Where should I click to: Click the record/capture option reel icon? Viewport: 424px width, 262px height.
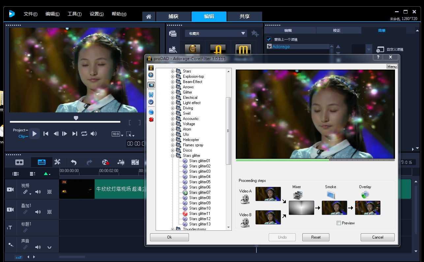click(x=106, y=162)
